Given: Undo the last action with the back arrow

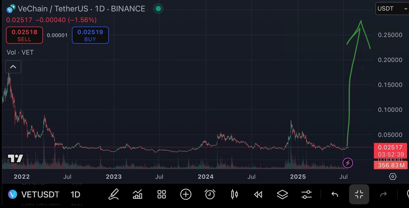Looking at the screenshot, I should [335, 194].
